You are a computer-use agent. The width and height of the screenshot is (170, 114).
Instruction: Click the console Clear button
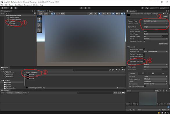pos(3,93)
